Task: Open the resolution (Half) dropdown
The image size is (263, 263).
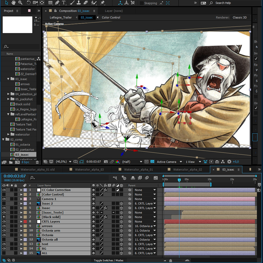Action: point(132,162)
